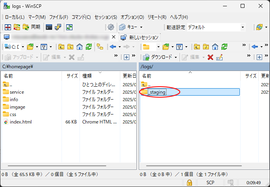The width and height of the screenshot is (270, 187).
Task: Open the セッション(S) menu
Action: [x=105, y=17]
